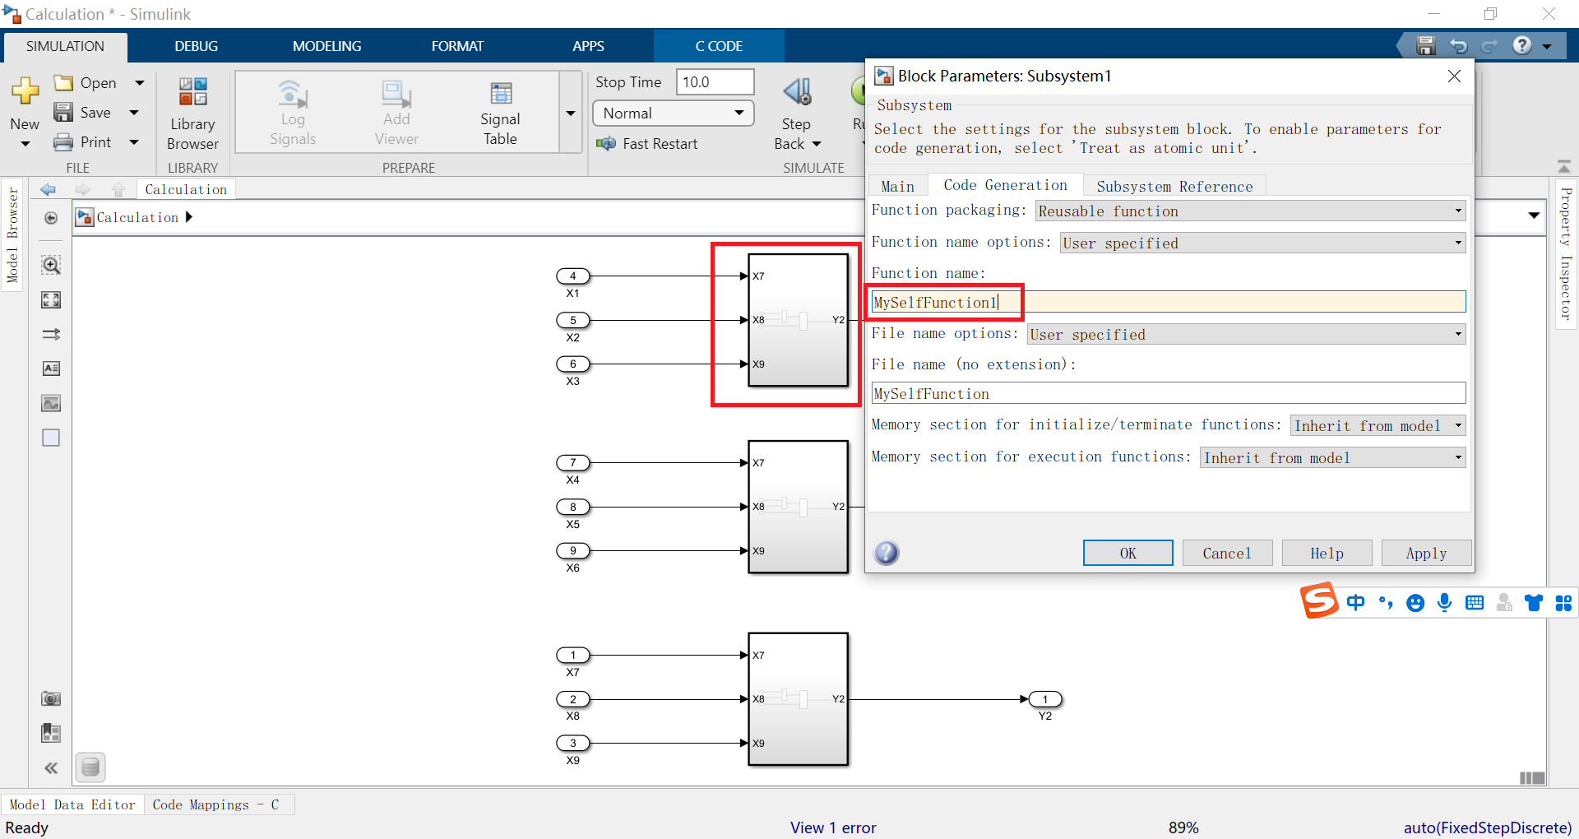Click the auto(FixedStepDiscrete) solver link
This screenshot has width=1579, height=839.
(1487, 827)
